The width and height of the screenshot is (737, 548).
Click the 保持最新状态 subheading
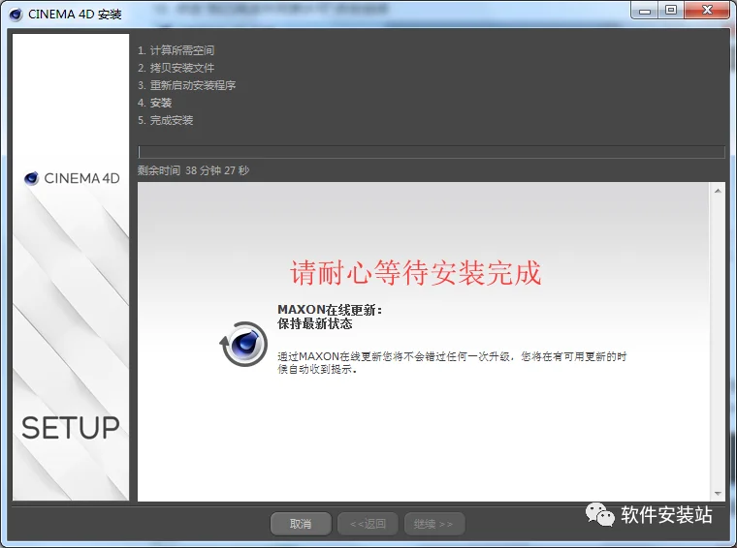[315, 323]
